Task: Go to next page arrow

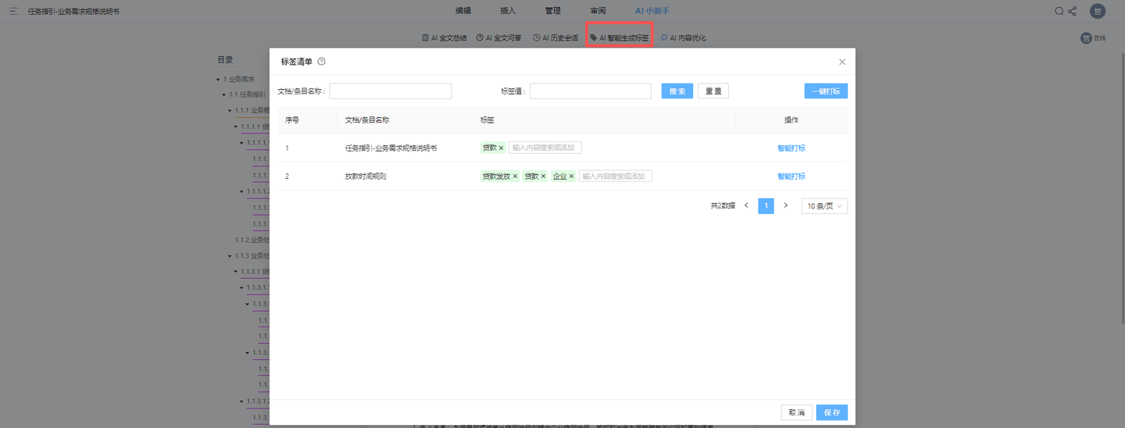Action: [786, 206]
